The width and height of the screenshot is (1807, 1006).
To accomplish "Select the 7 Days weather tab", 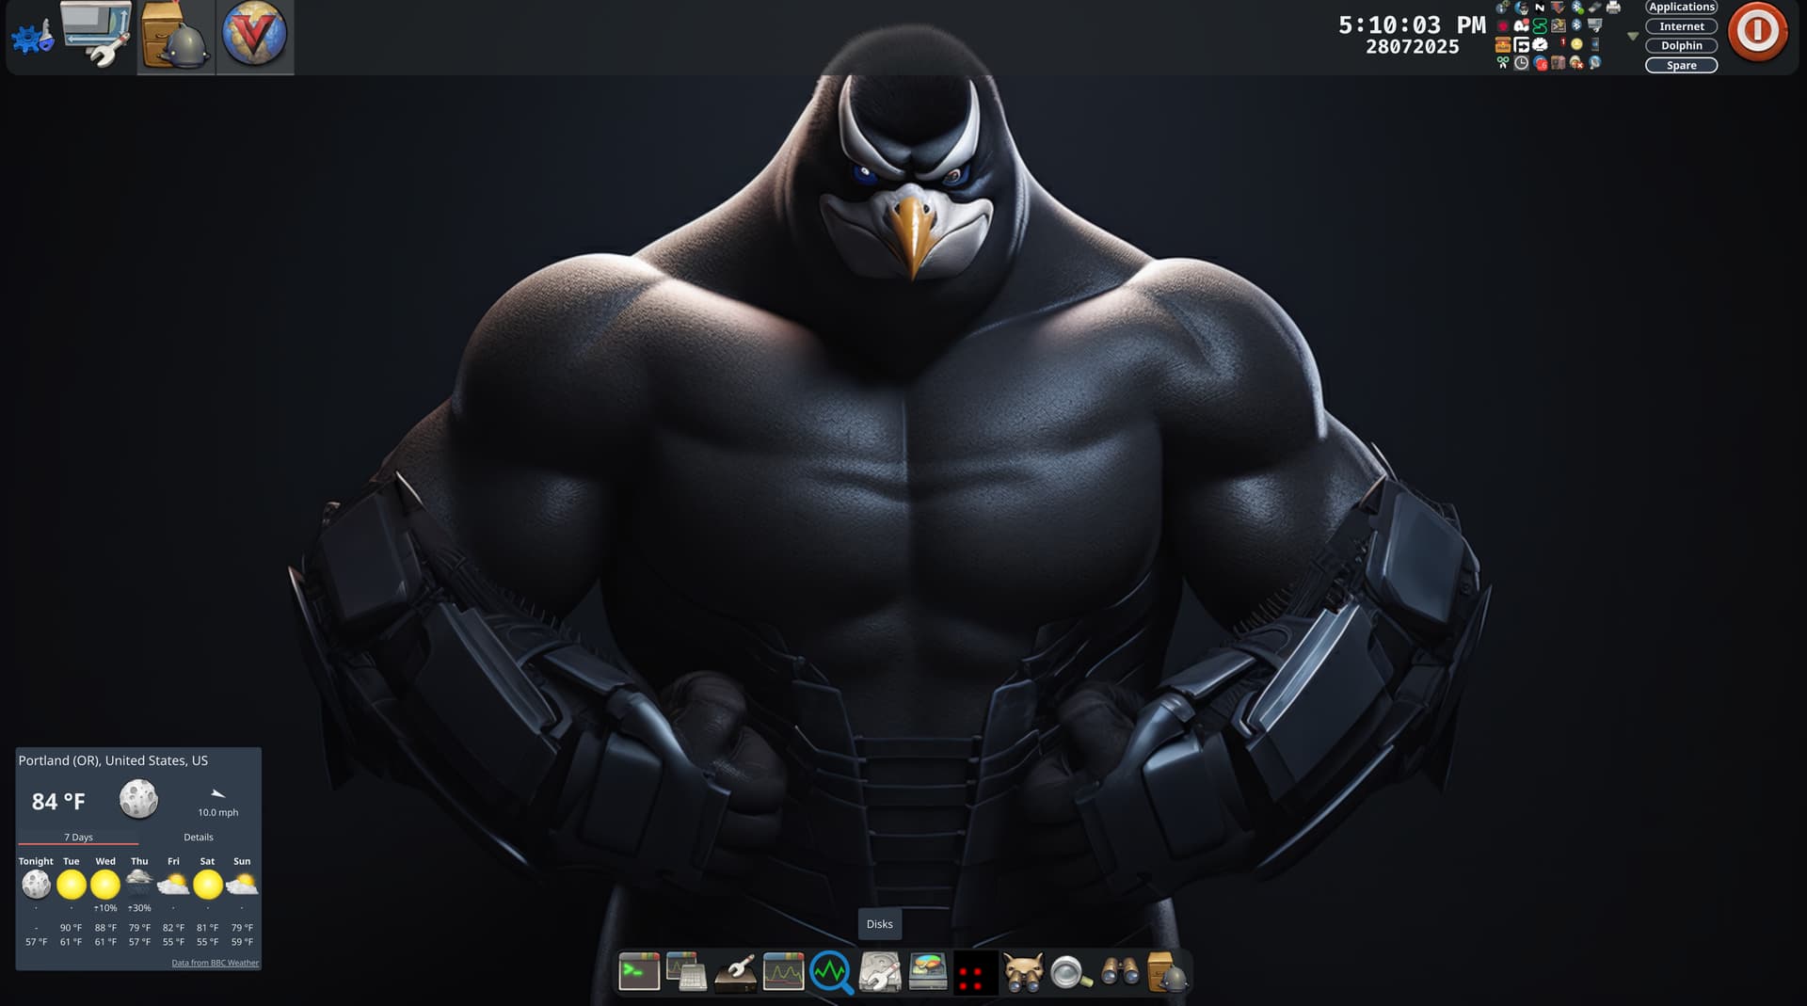I will click(x=78, y=837).
